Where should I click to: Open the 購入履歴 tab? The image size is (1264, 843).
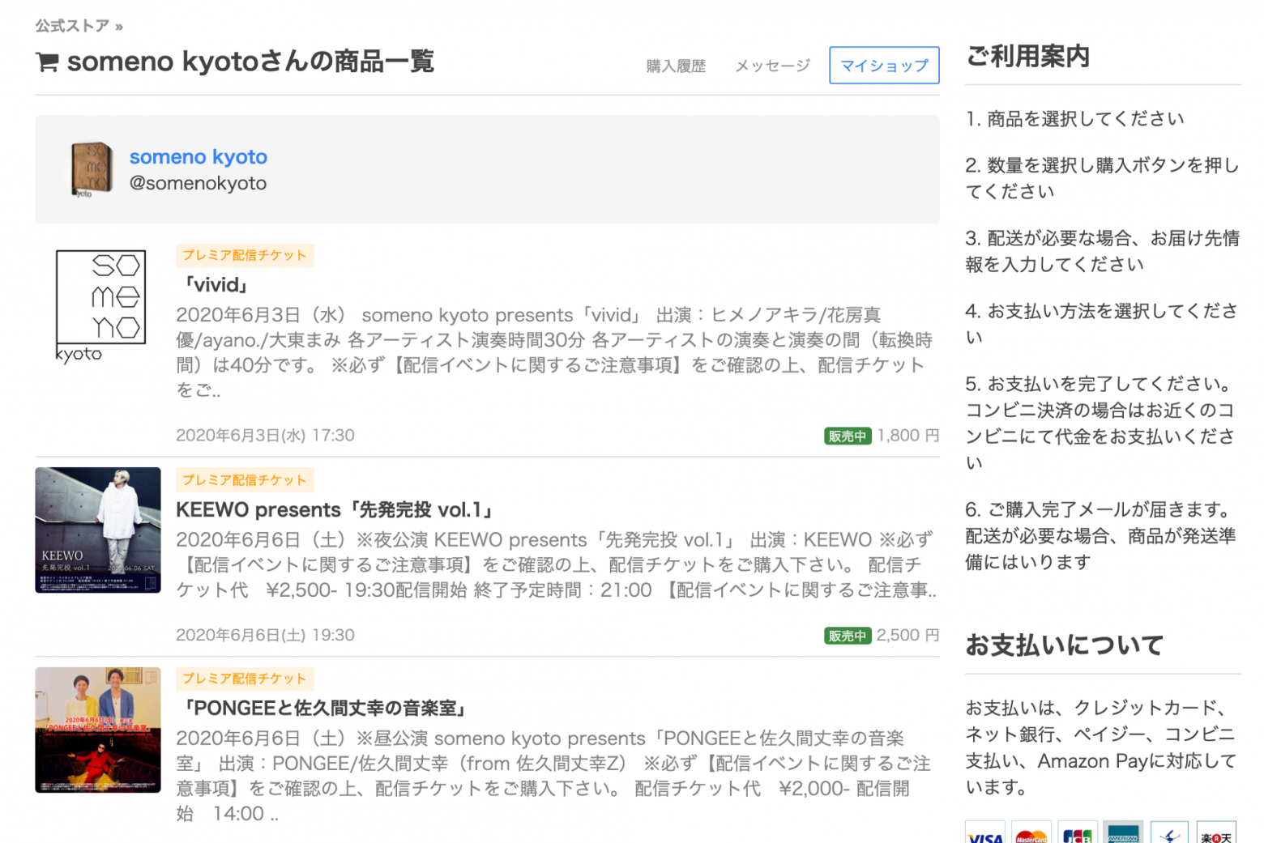point(676,66)
